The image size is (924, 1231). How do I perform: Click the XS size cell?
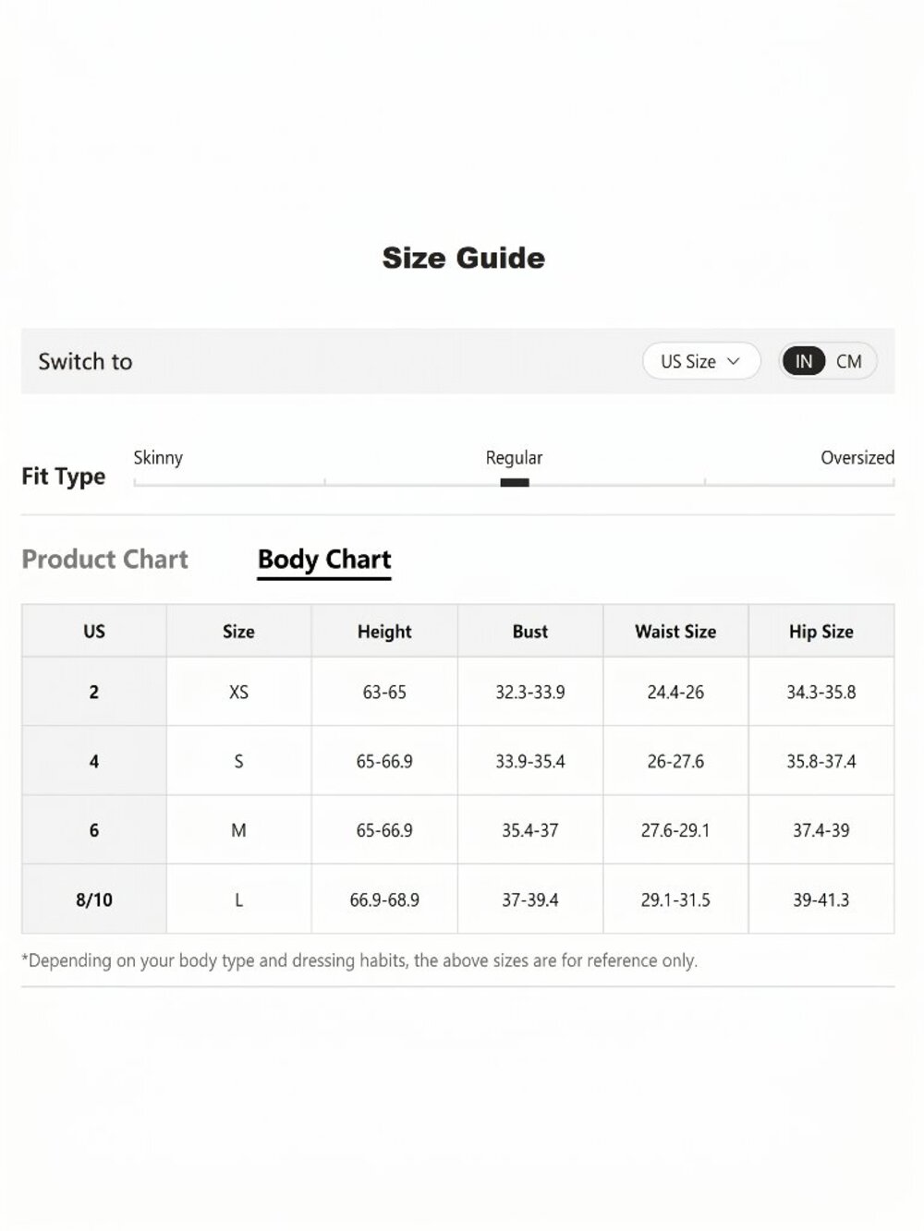pyautogui.click(x=238, y=692)
